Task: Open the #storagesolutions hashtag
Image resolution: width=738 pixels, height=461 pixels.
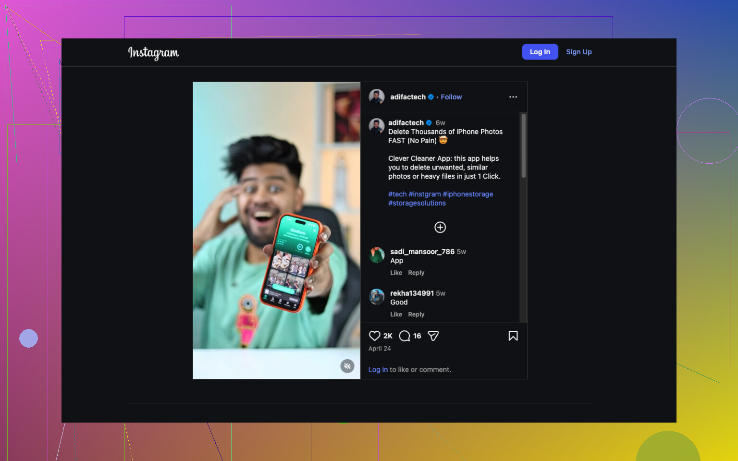Action: coord(417,204)
